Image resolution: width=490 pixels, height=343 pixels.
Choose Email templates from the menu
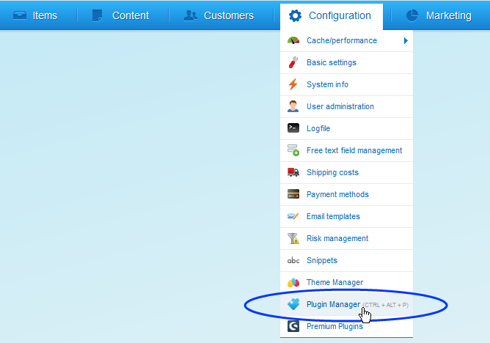coord(346,217)
